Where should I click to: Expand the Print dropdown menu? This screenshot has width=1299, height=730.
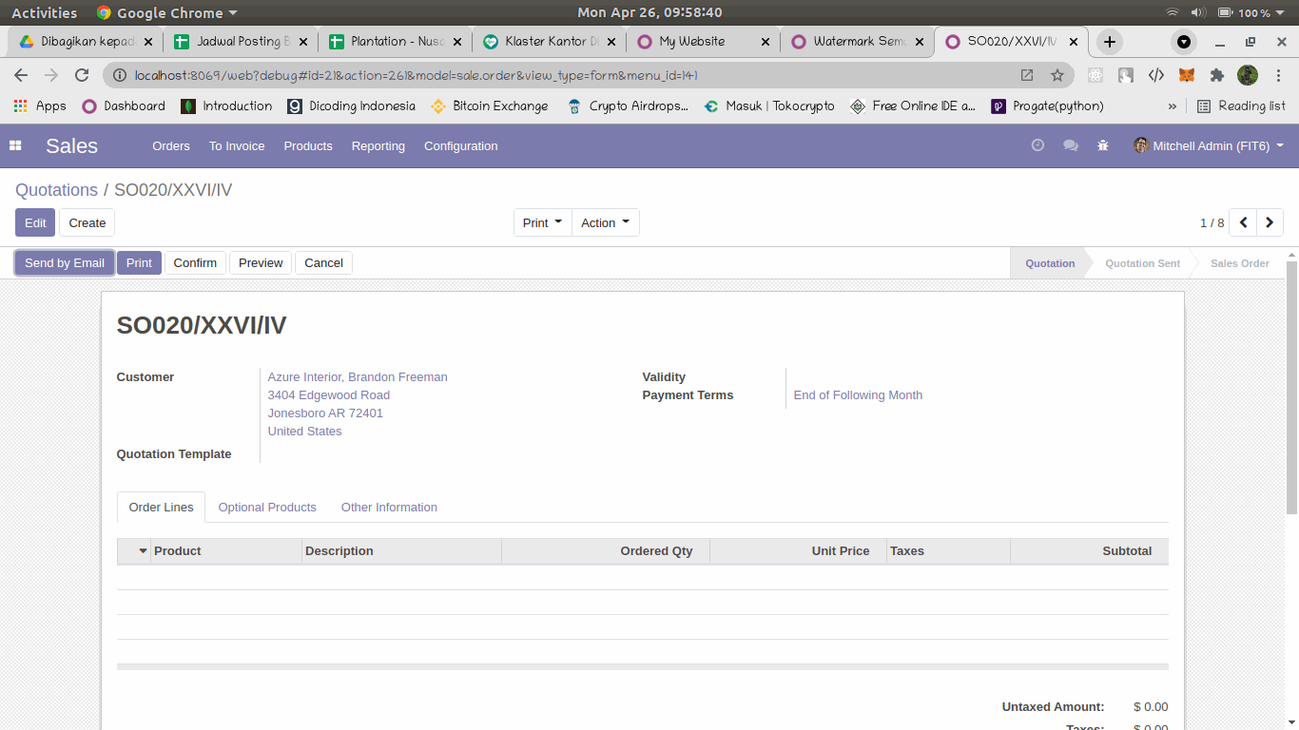click(543, 222)
